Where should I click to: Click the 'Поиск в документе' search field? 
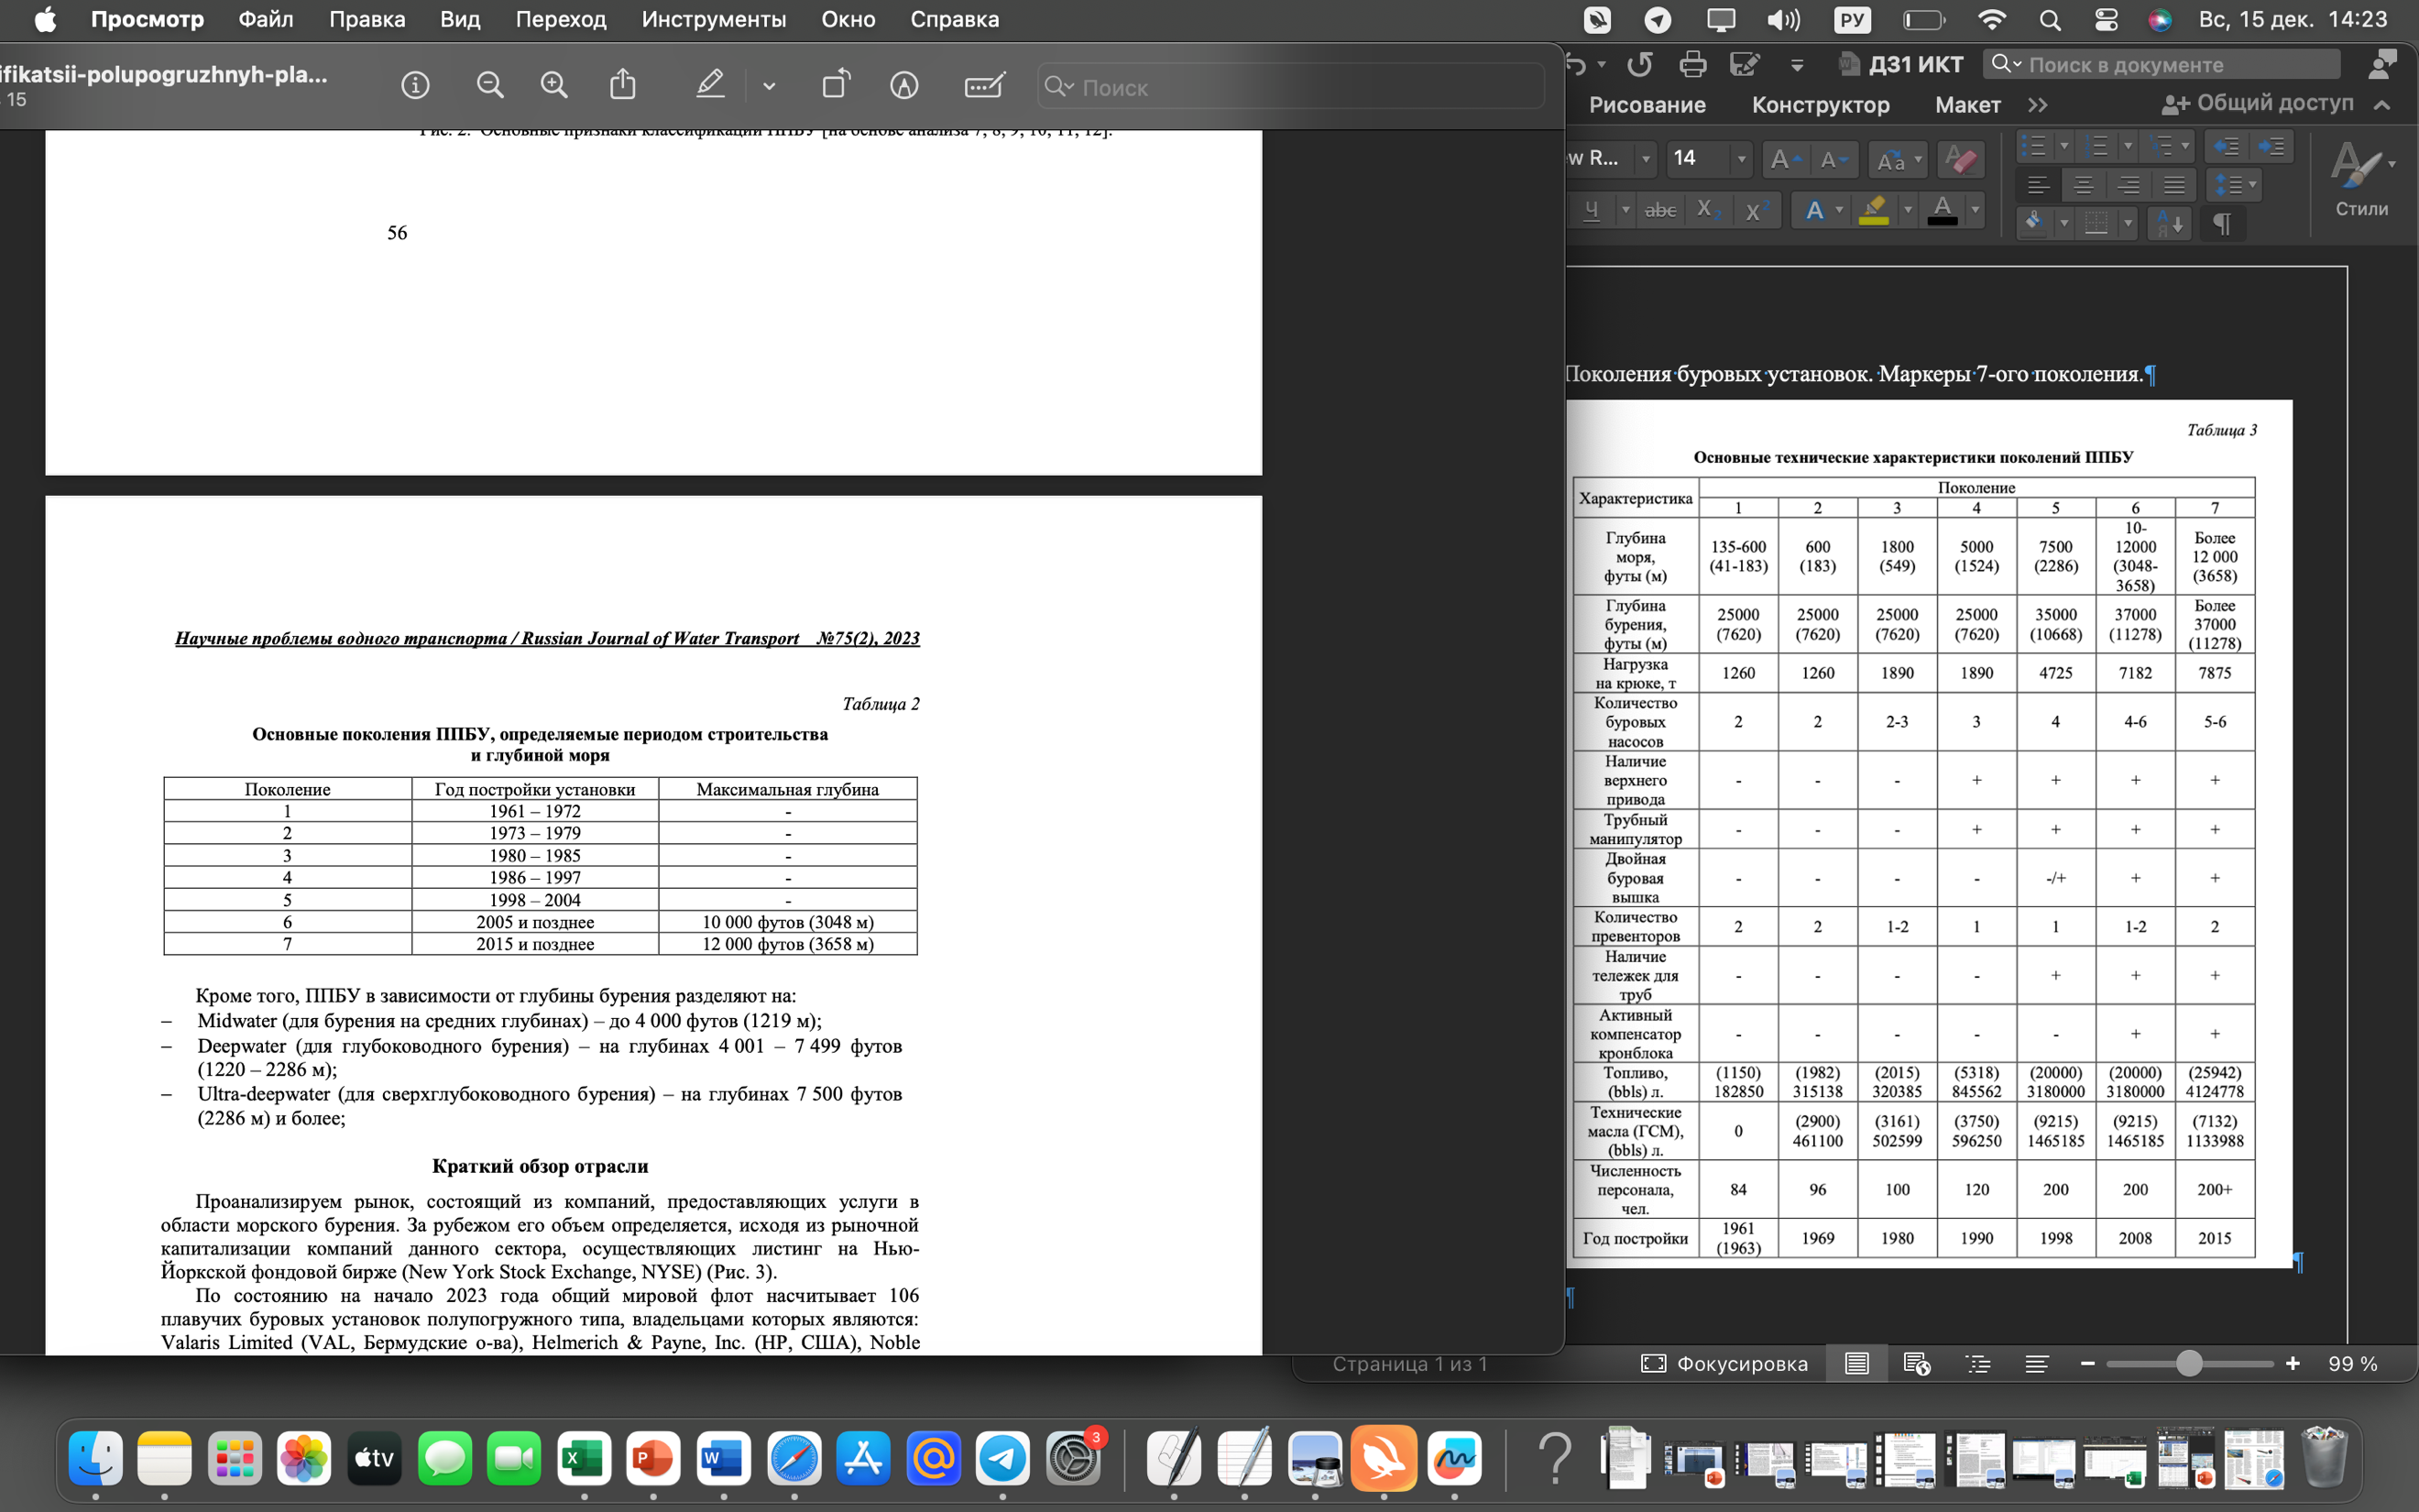pos(2162,65)
